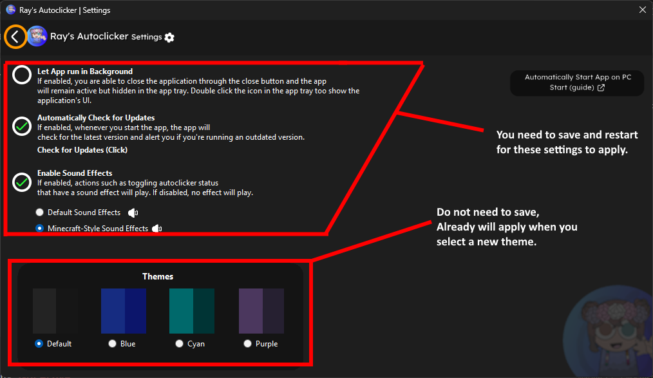Screen dimensions: 653x378
Task: Click the settings gear icon in header
Action: [169, 37]
